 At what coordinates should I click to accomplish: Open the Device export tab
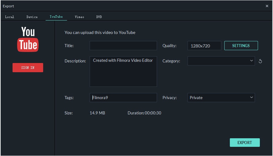pos(32,17)
